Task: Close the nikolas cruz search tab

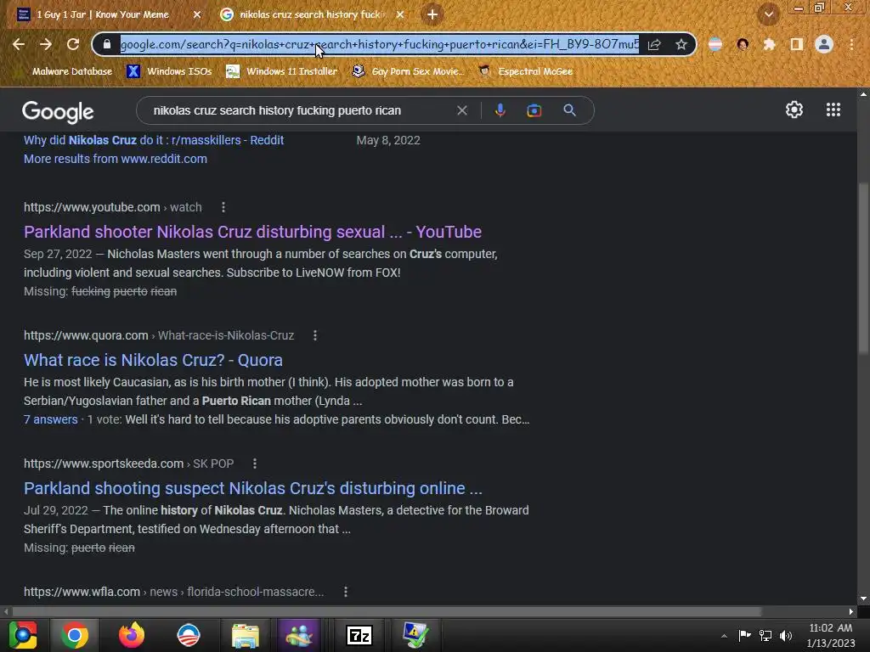Action: tap(400, 14)
